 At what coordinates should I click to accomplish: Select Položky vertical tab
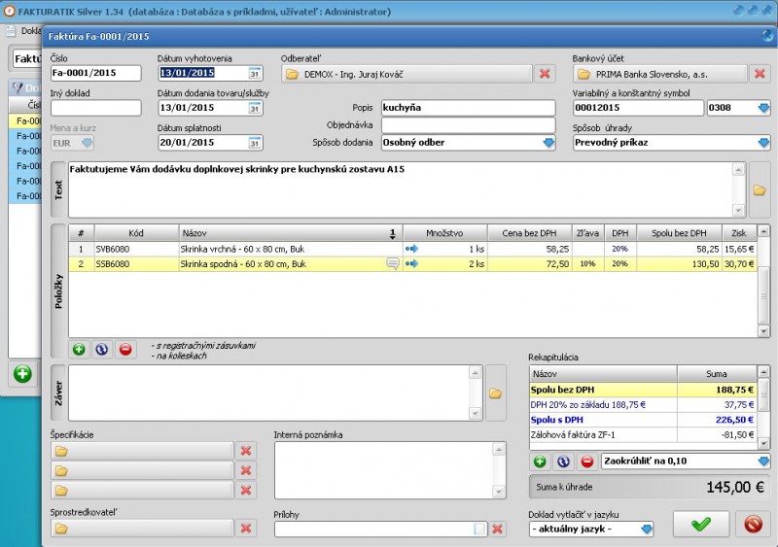coord(58,291)
